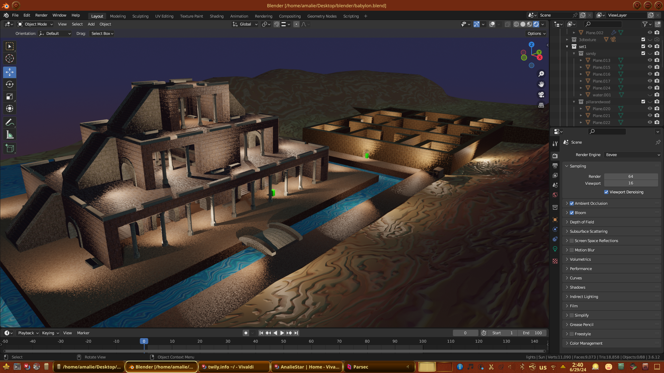Switch to the Shading workspace tab
This screenshot has width=664, height=373.
(216, 16)
